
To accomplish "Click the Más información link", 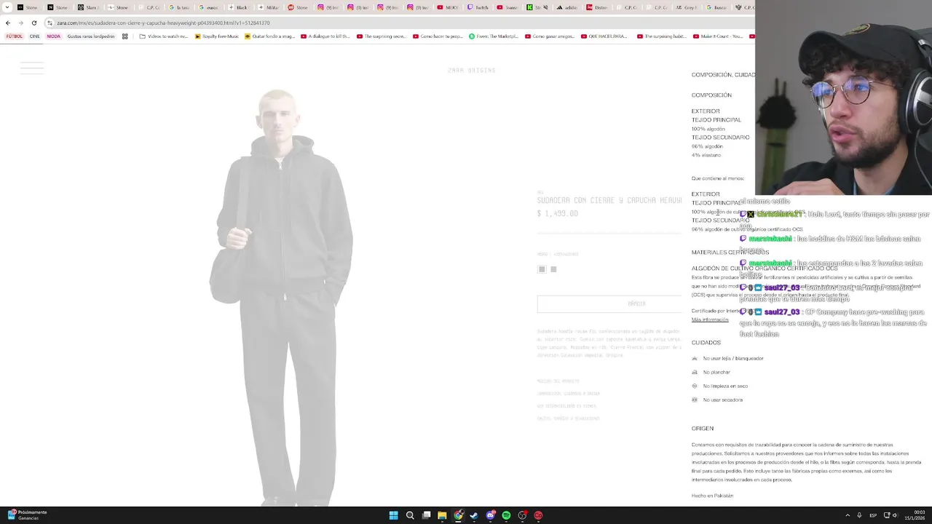I will tap(710, 320).
